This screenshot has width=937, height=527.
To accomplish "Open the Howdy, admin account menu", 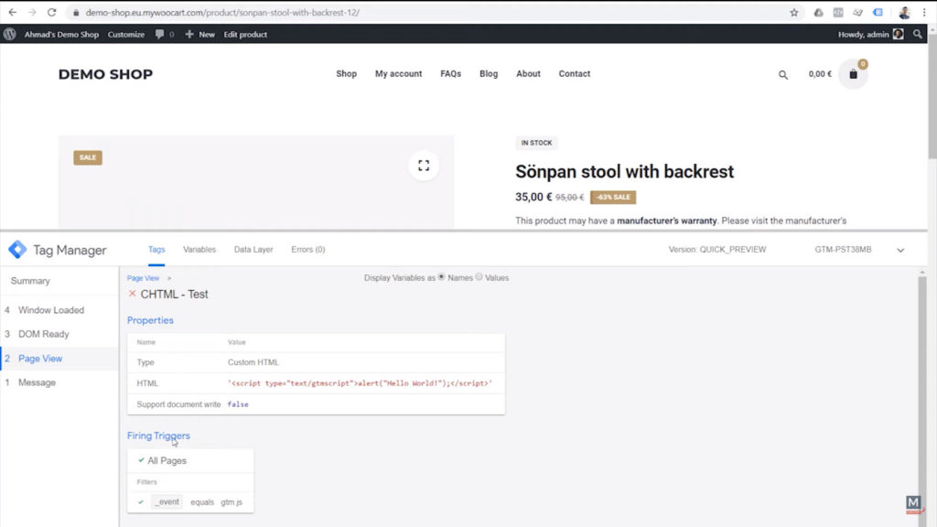I will pyautogui.click(x=869, y=34).
